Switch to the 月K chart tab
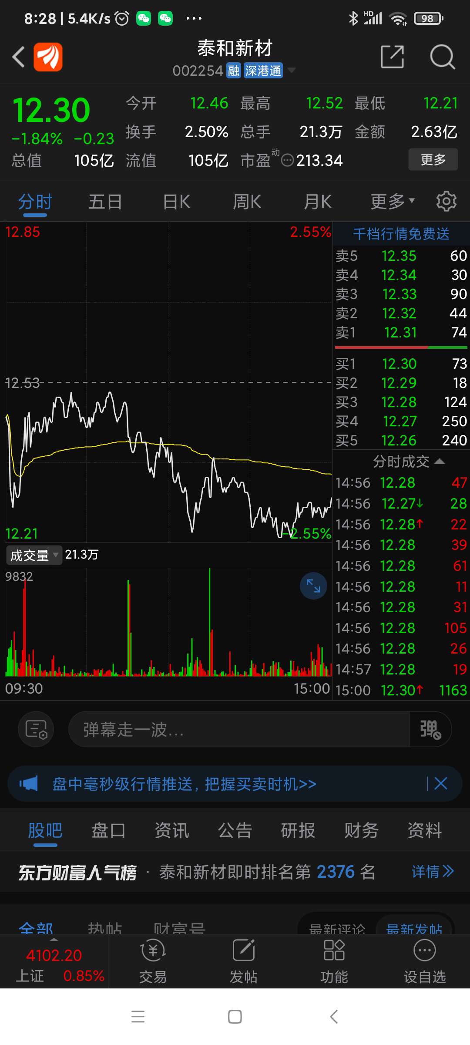This screenshot has height=1045, width=470. point(318,202)
